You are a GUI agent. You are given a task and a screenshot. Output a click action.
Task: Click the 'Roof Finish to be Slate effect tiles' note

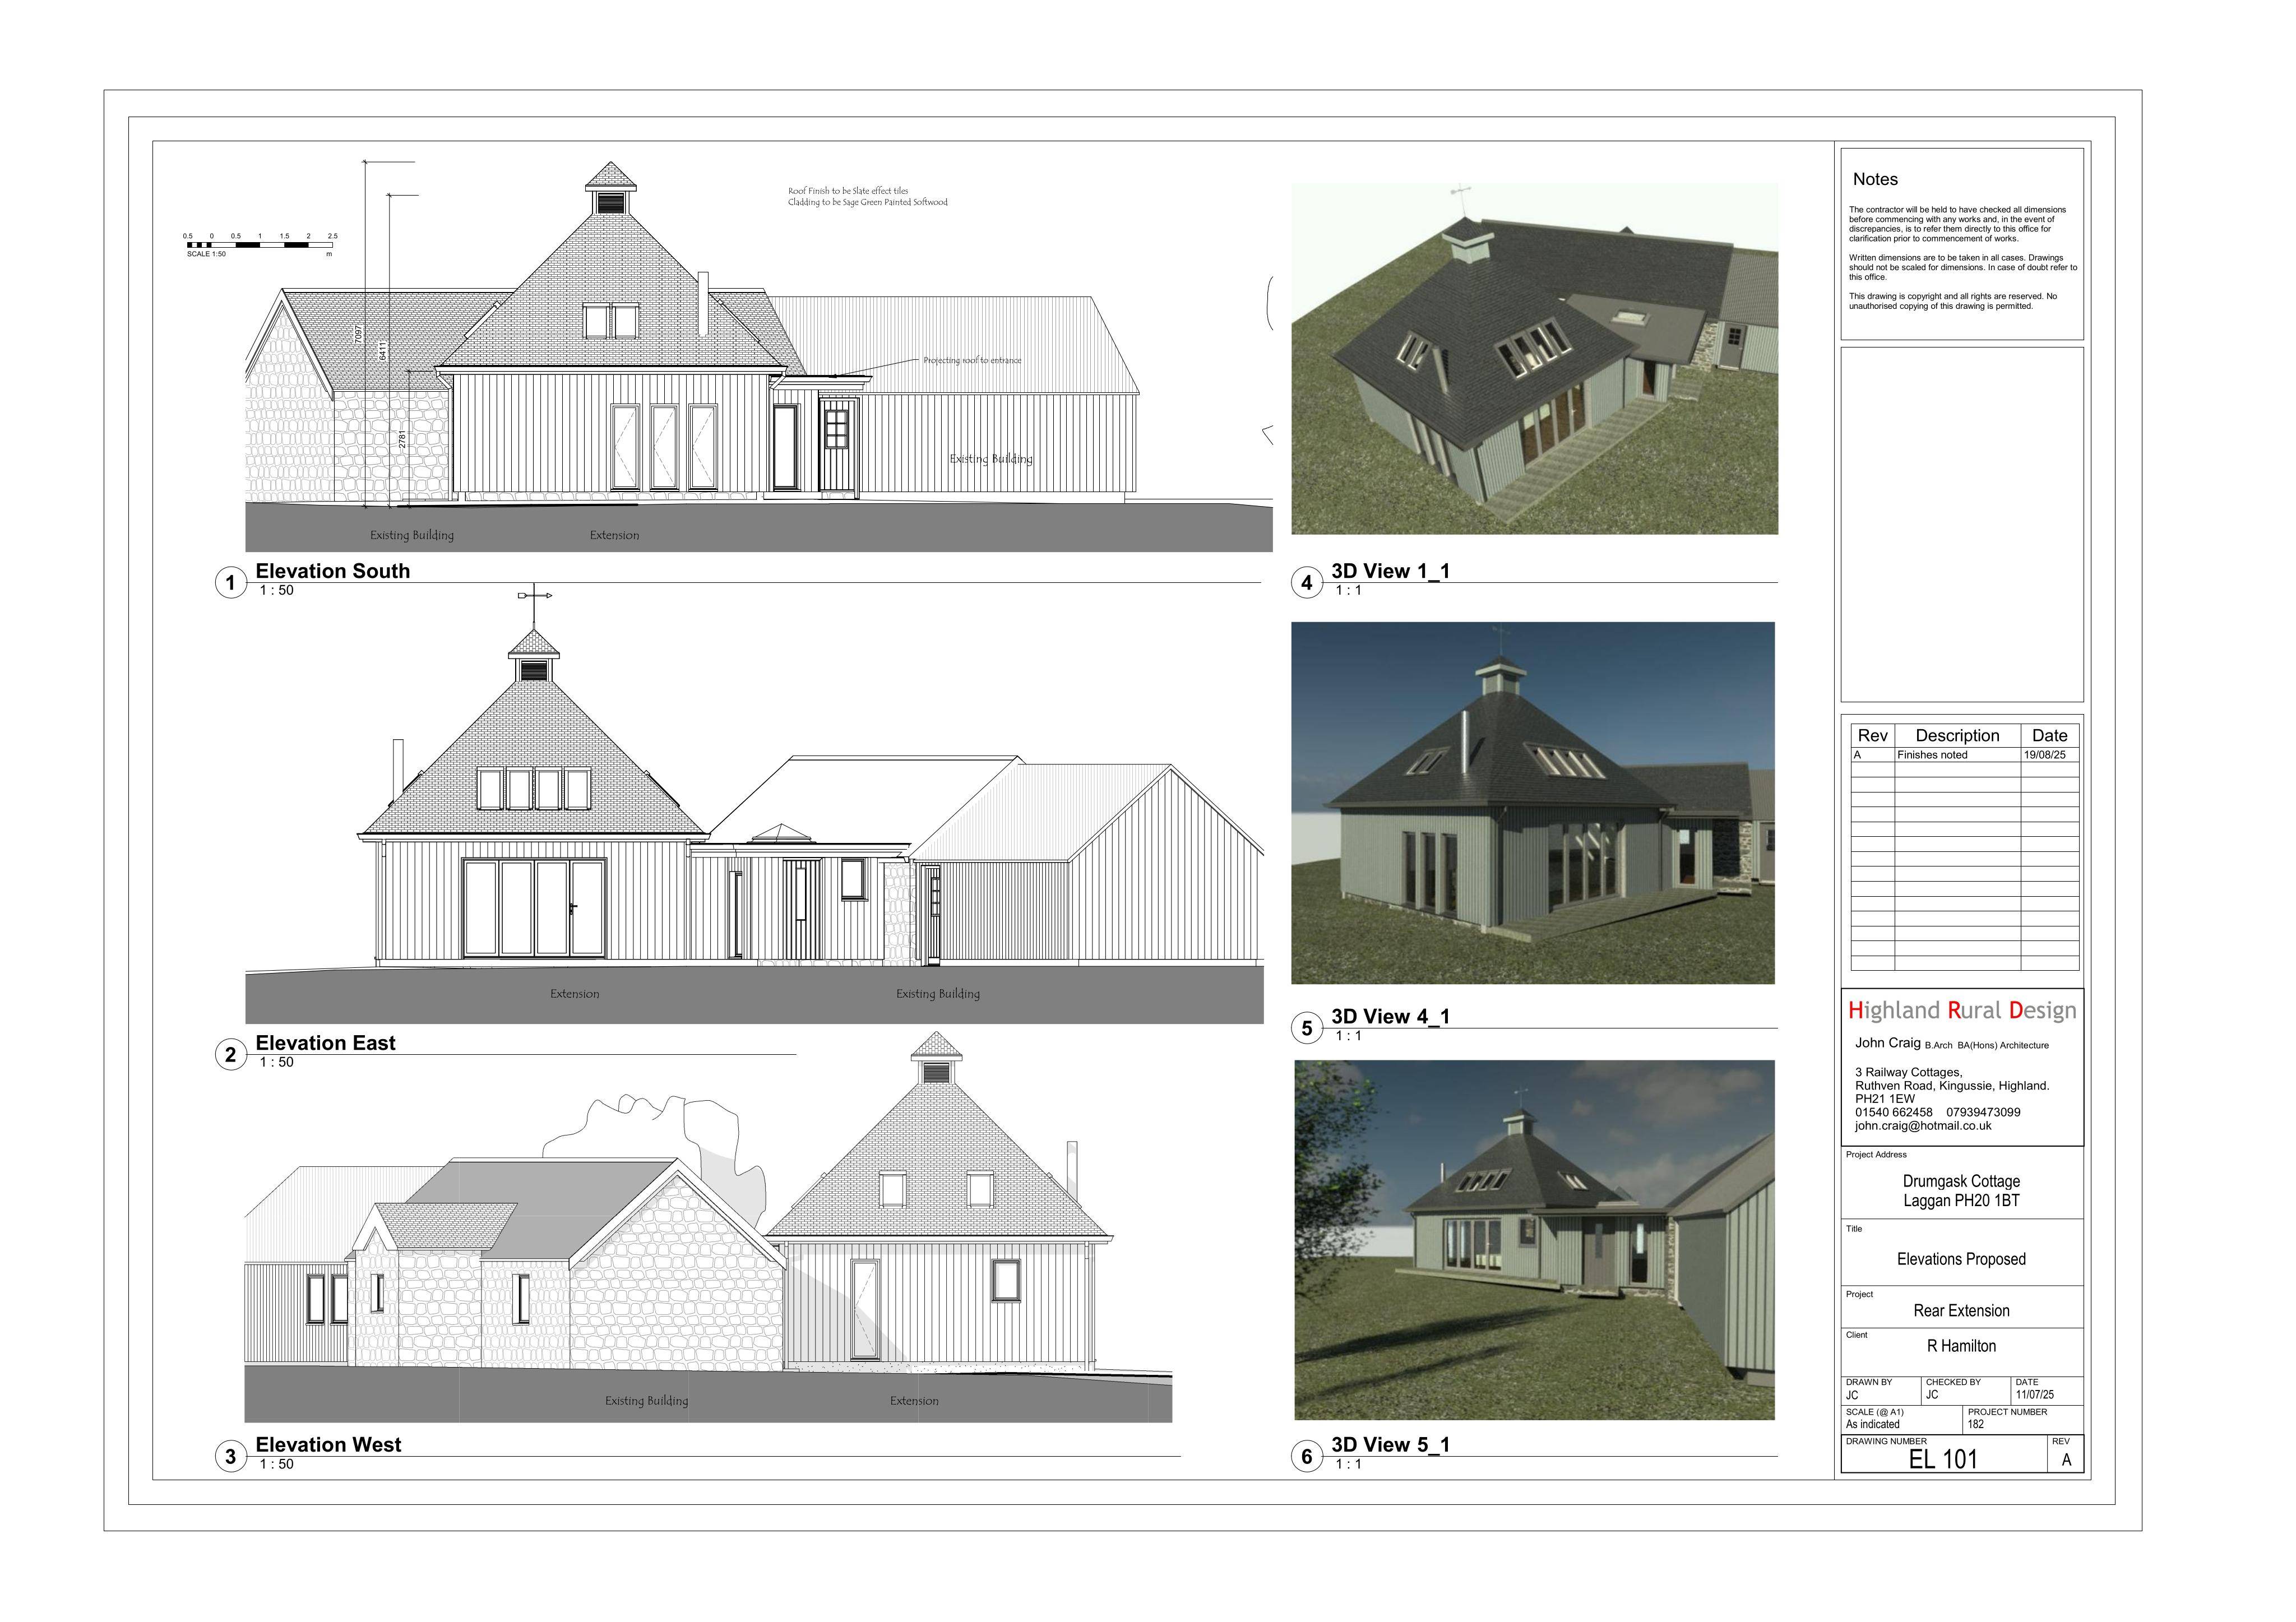[848, 191]
